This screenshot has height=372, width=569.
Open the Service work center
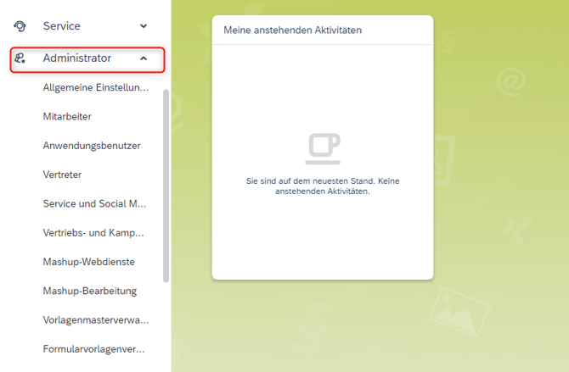(62, 26)
